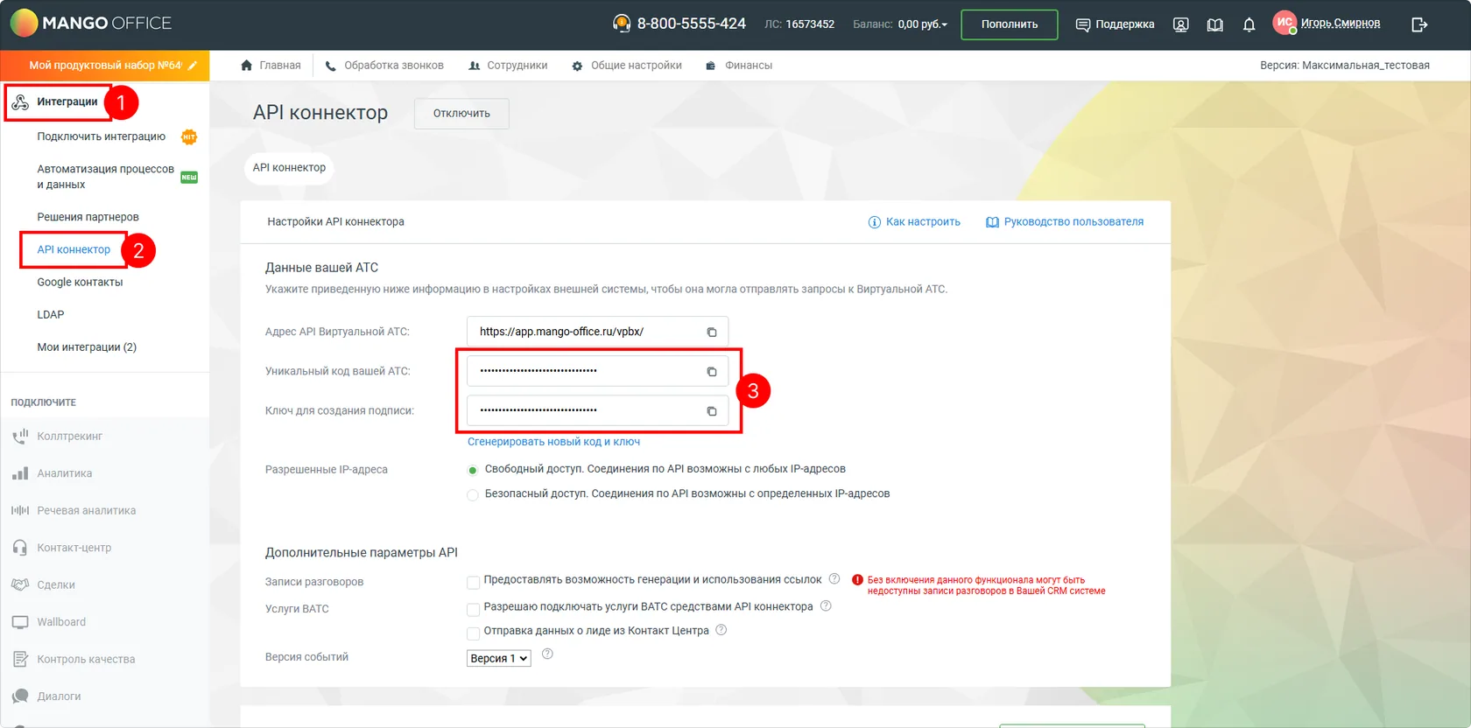Select free access from any IP radio button
Screen dimensions: 1471x728
[x=473, y=470]
